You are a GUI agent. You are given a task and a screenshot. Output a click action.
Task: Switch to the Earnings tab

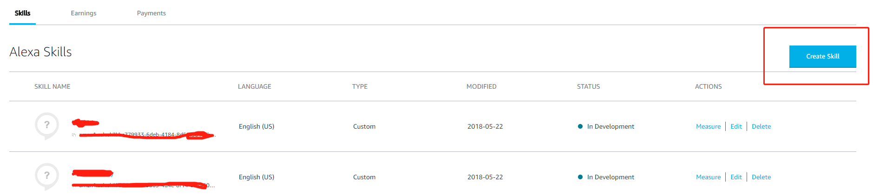pyautogui.click(x=84, y=13)
